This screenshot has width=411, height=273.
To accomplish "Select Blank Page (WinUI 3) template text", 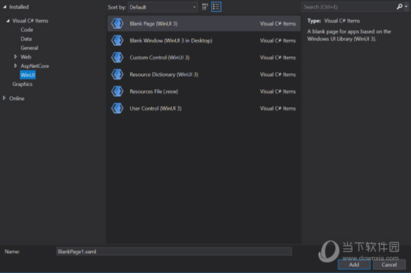I will pyautogui.click(x=153, y=23).
